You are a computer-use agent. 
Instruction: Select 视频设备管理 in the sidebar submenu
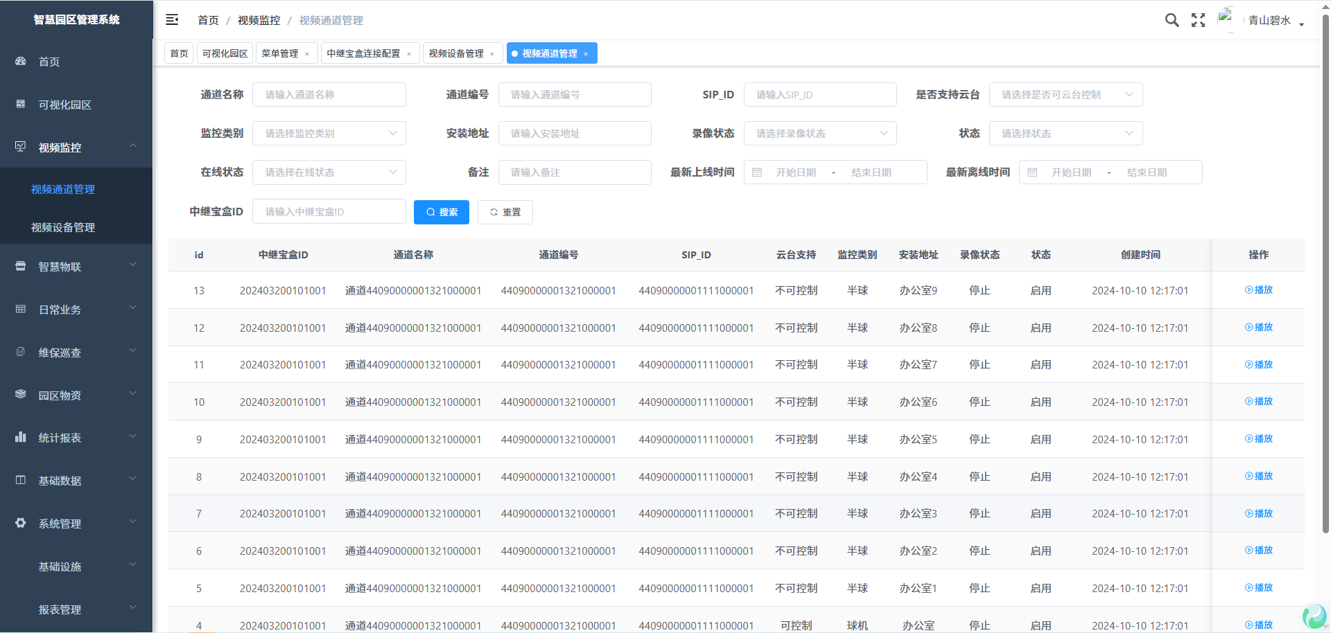pos(63,227)
